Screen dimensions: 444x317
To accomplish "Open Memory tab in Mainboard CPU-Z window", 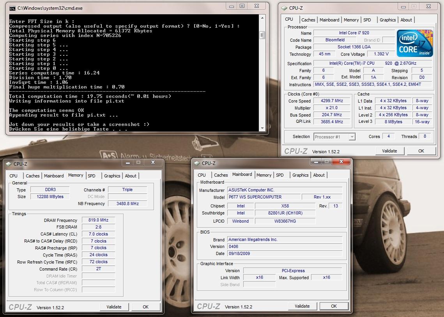I will 264,175.
